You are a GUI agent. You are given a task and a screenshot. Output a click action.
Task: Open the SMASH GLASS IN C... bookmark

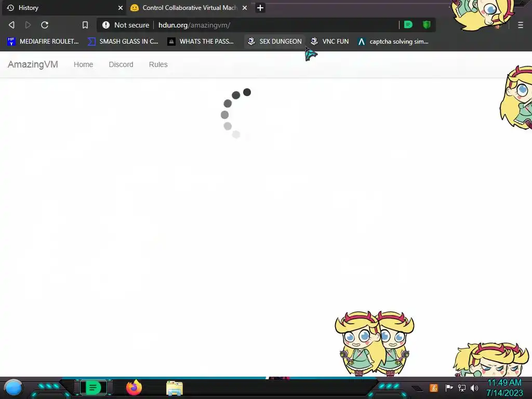[x=123, y=42]
